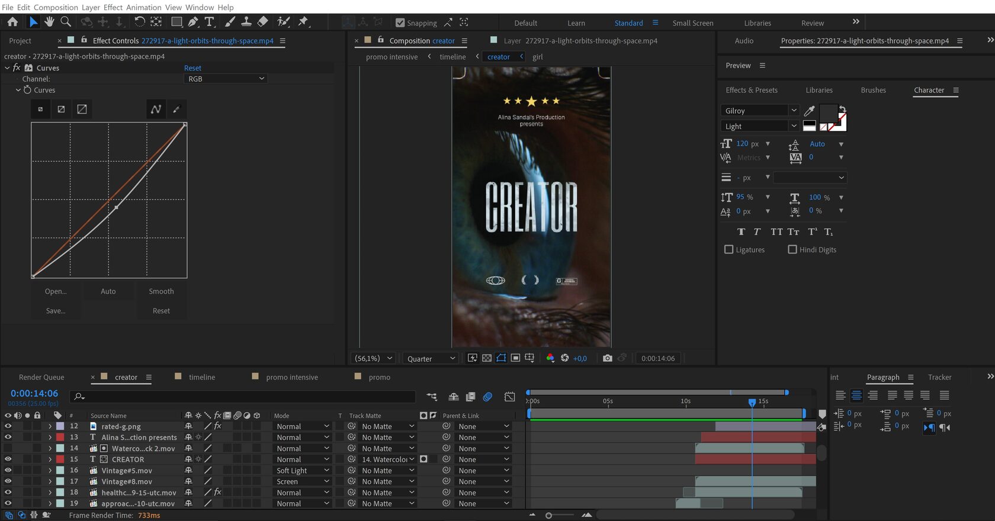Select the Hand tool in toolbar
The width and height of the screenshot is (995, 521).
(x=49, y=22)
